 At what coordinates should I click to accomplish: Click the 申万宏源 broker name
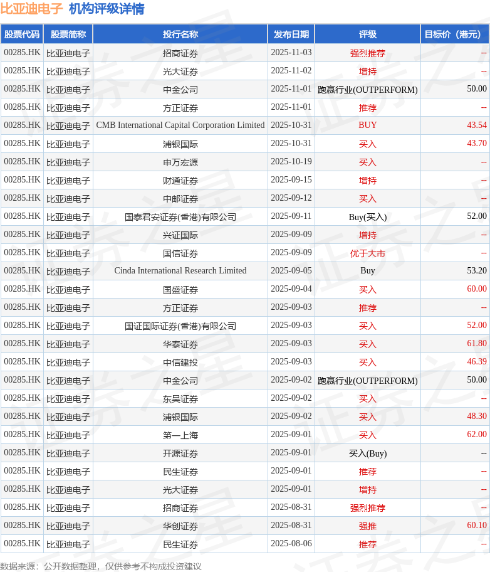pos(180,162)
